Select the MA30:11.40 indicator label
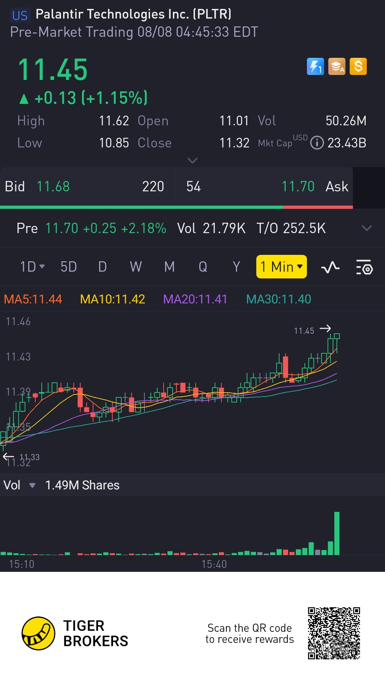385x695 pixels. click(x=279, y=299)
